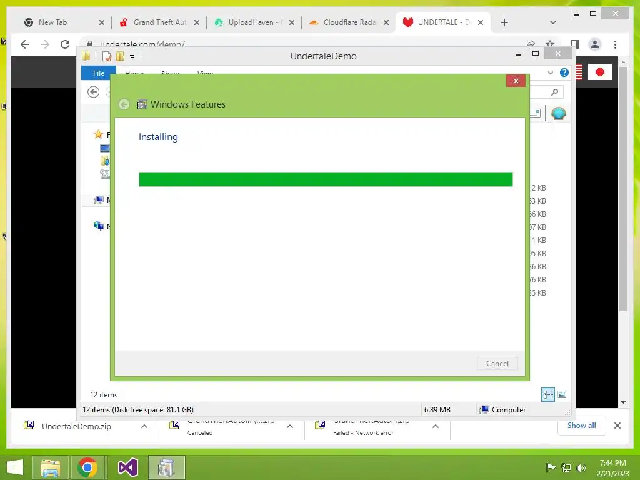
Task: Open options chevron for canceled download
Action: pos(290,426)
